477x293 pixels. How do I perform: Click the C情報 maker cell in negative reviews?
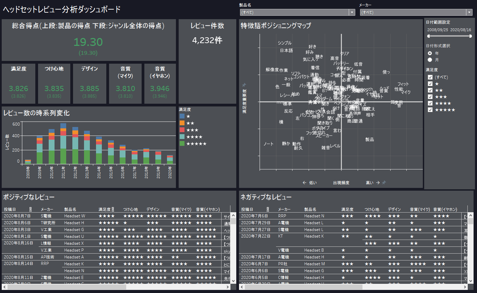coord(283,278)
